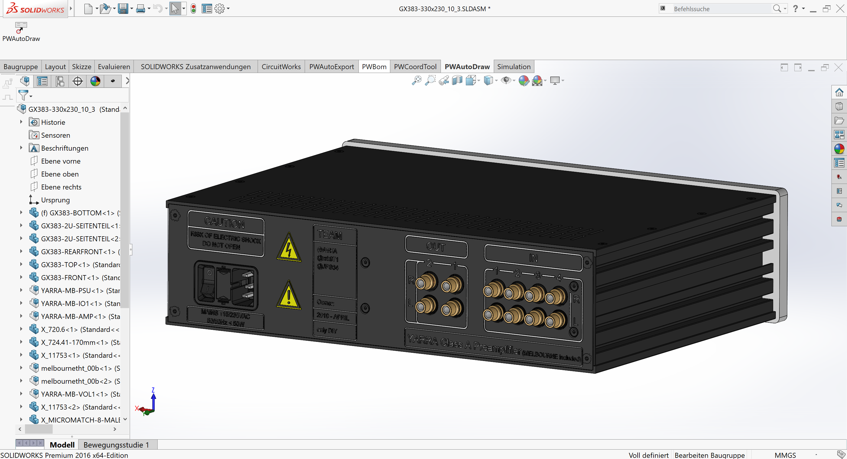Expand the GX383-TOP<1> component node

tap(21, 265)
